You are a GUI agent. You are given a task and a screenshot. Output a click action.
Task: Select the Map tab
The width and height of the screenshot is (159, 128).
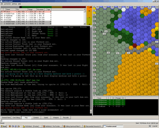[x=26, y=117]
